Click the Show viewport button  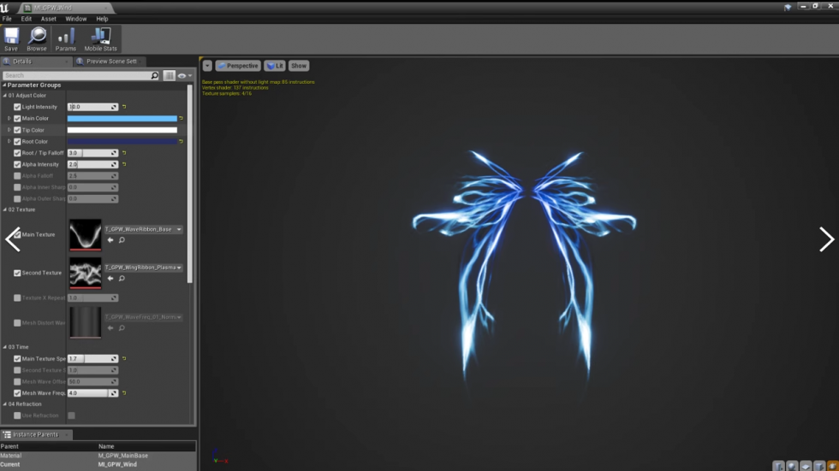click(x=299, y=66)
